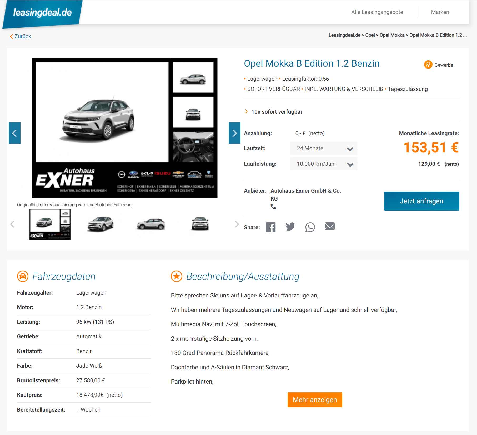Open Alle Leasingangebote menu item
Screen dimensions: 477x435
click(377, 12)
